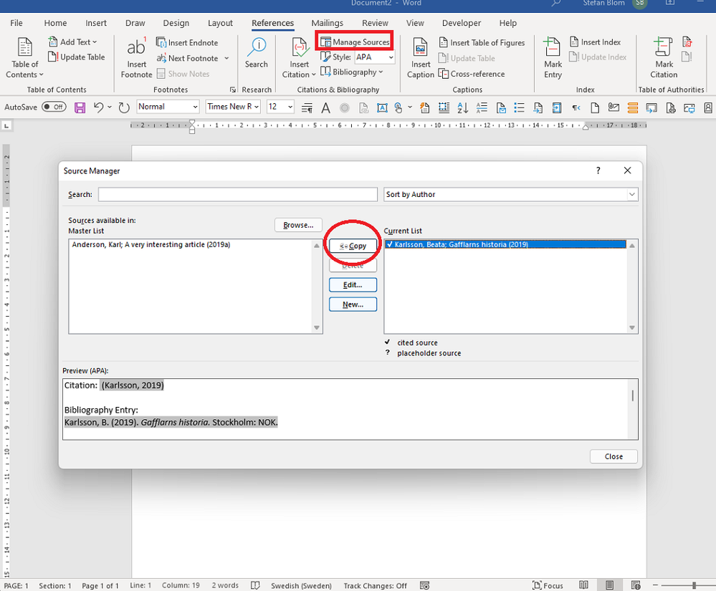Click the Master List scroll down arrow
The image size is (716, 591).
coord(317,327)
